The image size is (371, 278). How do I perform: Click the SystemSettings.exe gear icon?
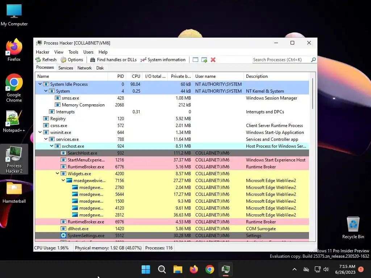[63, 235]
